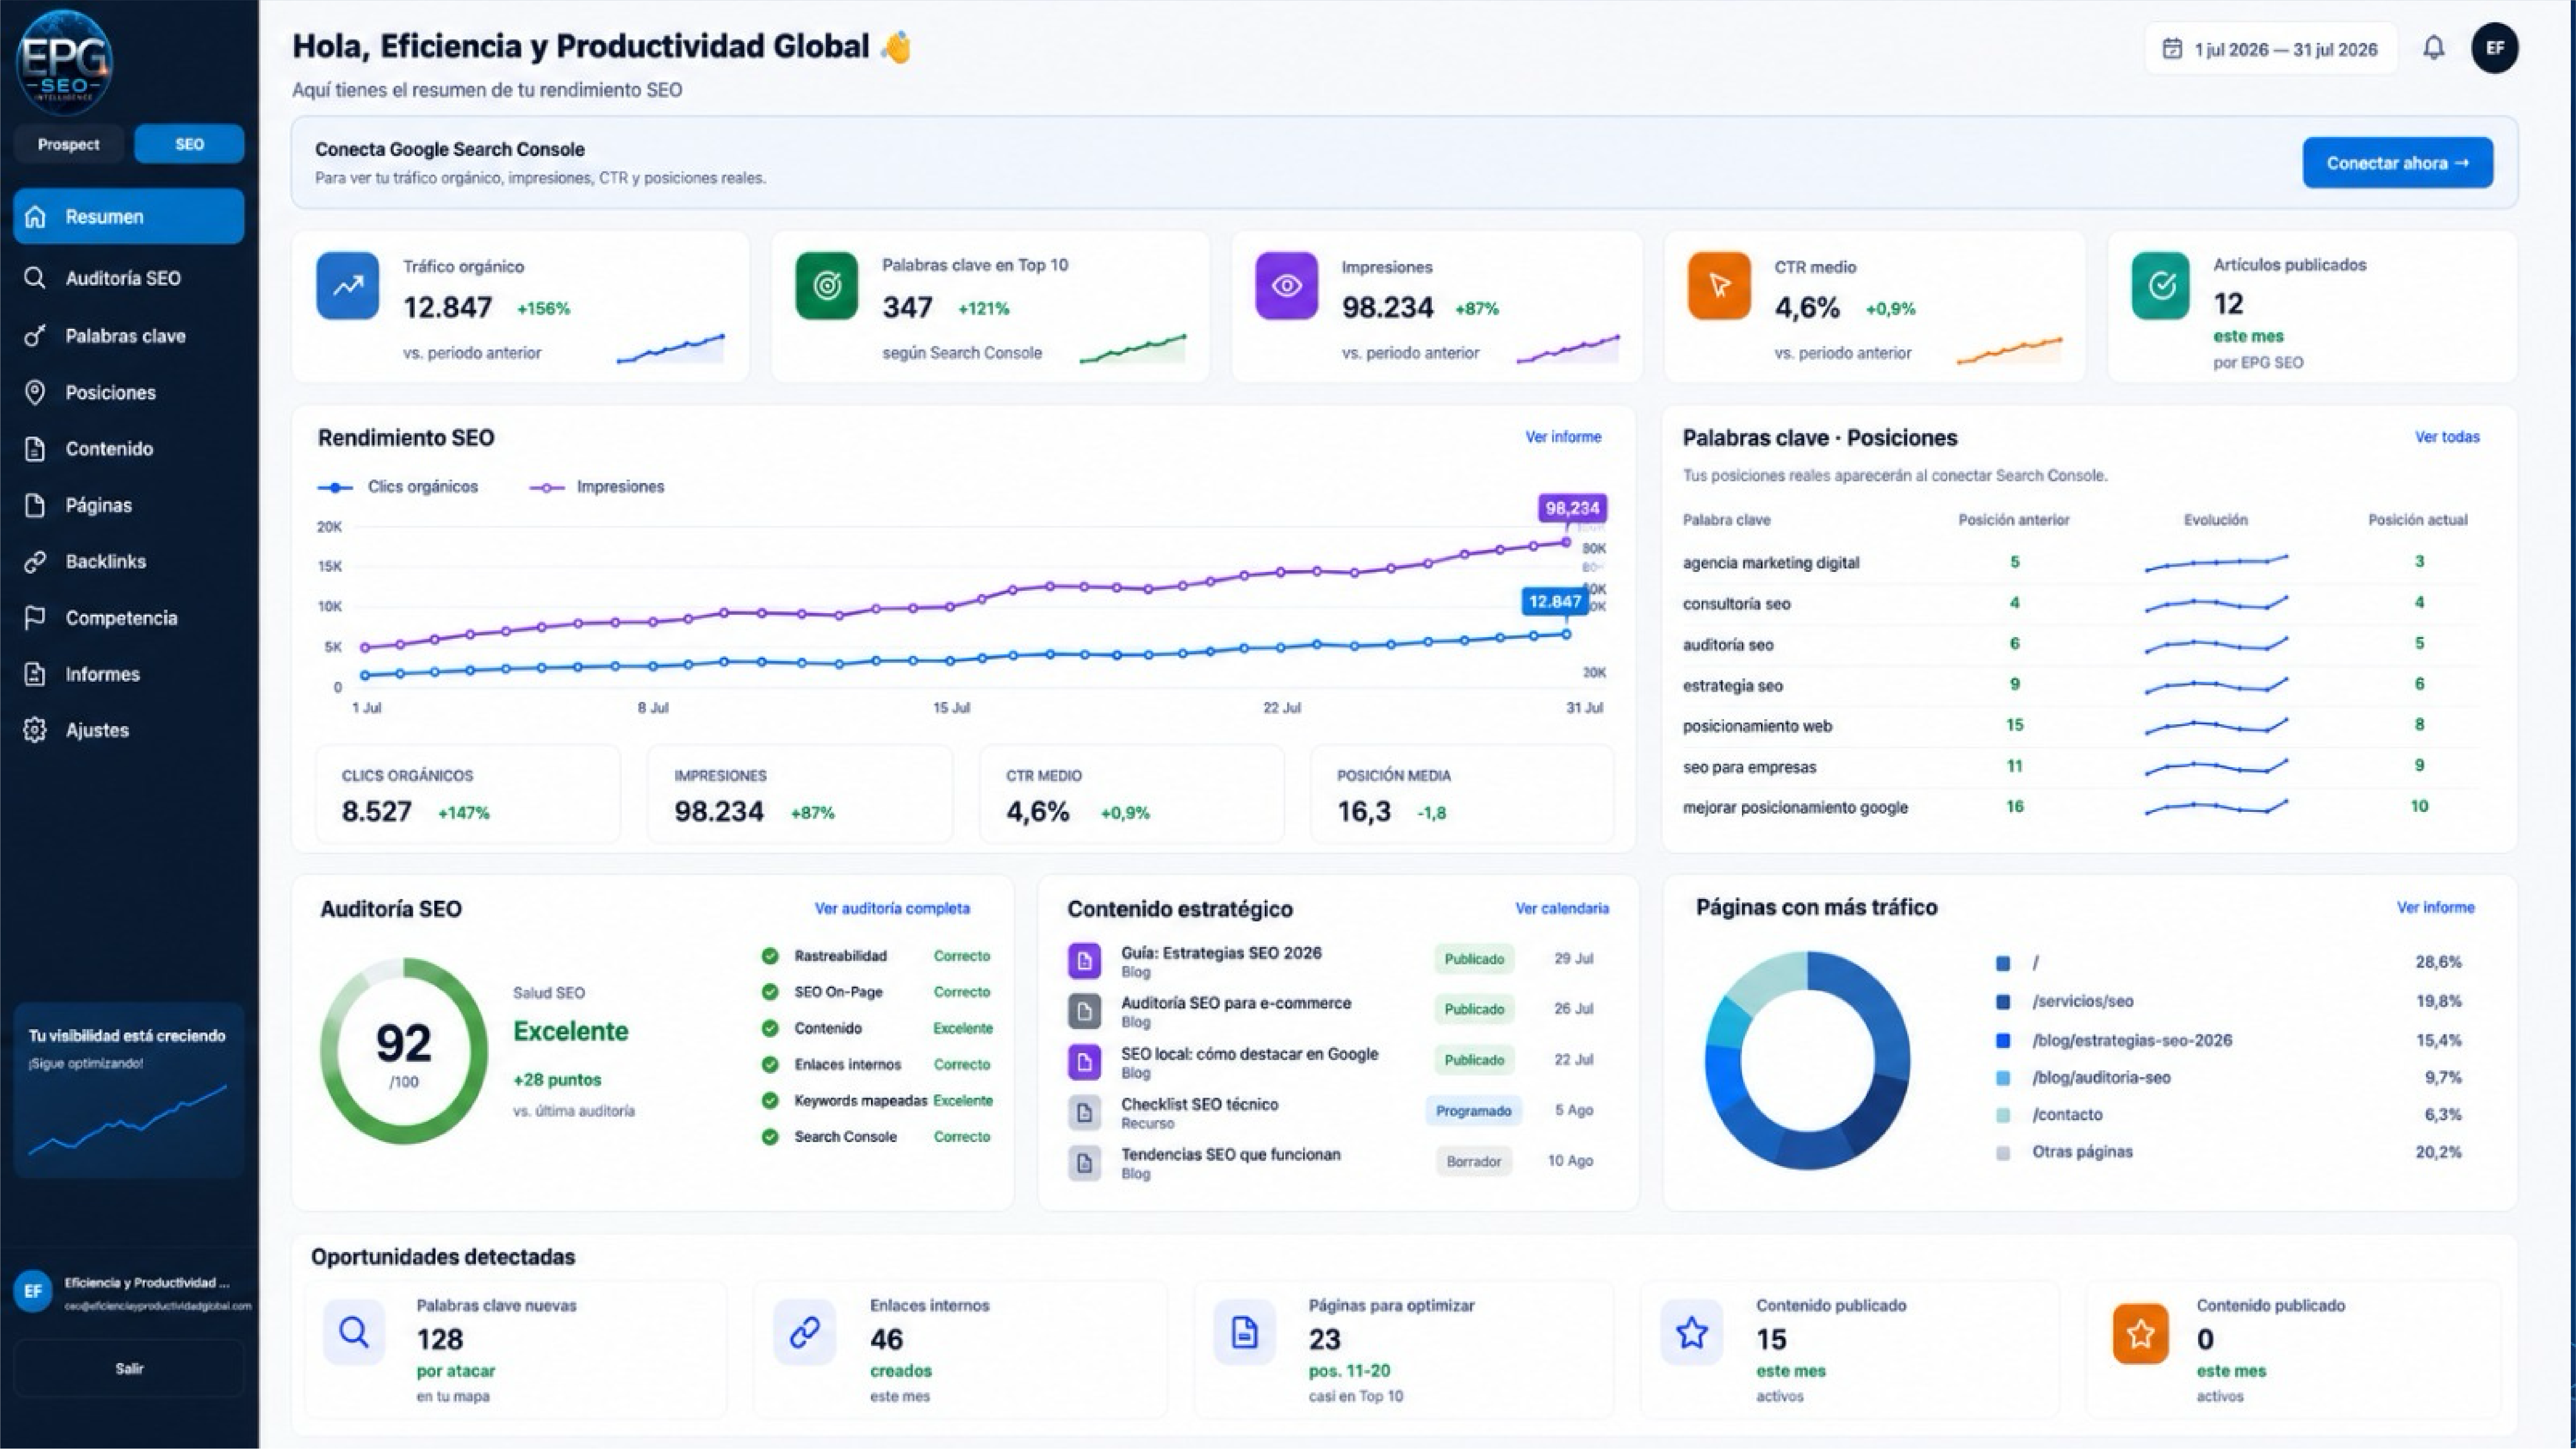Viewport: 2576px width, 1449px height.
Task: Open the Posiciones sidebar item
Action: point(129,392)
